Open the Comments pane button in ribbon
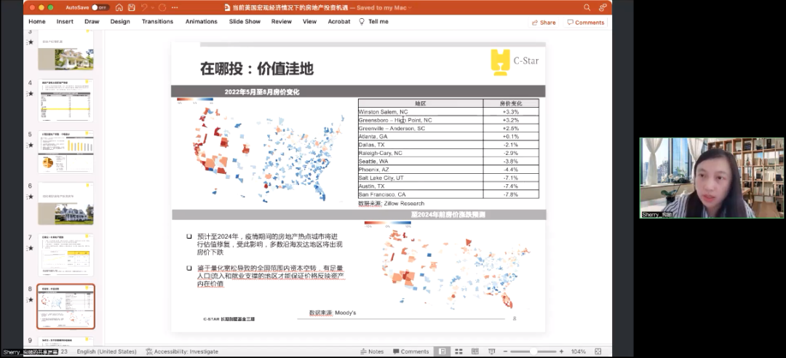 coord(585,23)
